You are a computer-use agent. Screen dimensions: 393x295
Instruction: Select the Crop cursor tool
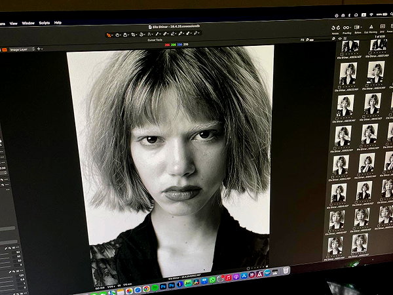coord(133,35)
